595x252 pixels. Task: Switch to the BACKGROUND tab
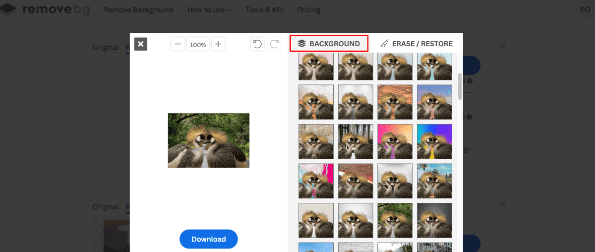(329, 44)
